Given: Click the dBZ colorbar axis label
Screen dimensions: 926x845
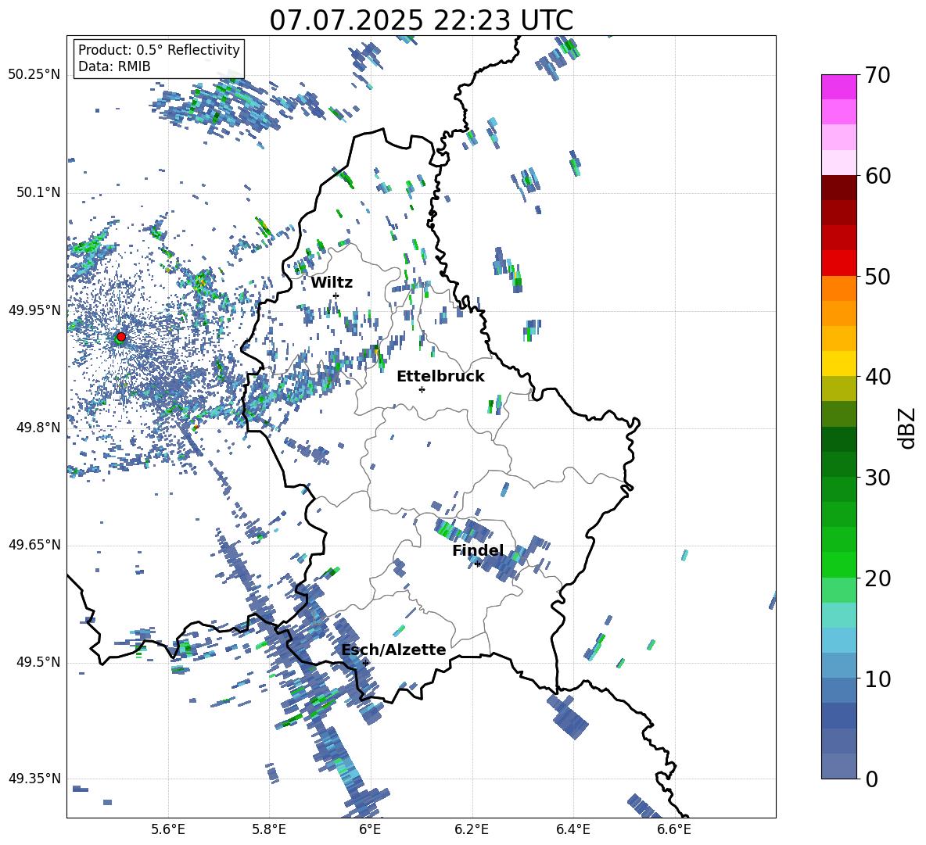Looking at the screenshot, I should point(908,428).
